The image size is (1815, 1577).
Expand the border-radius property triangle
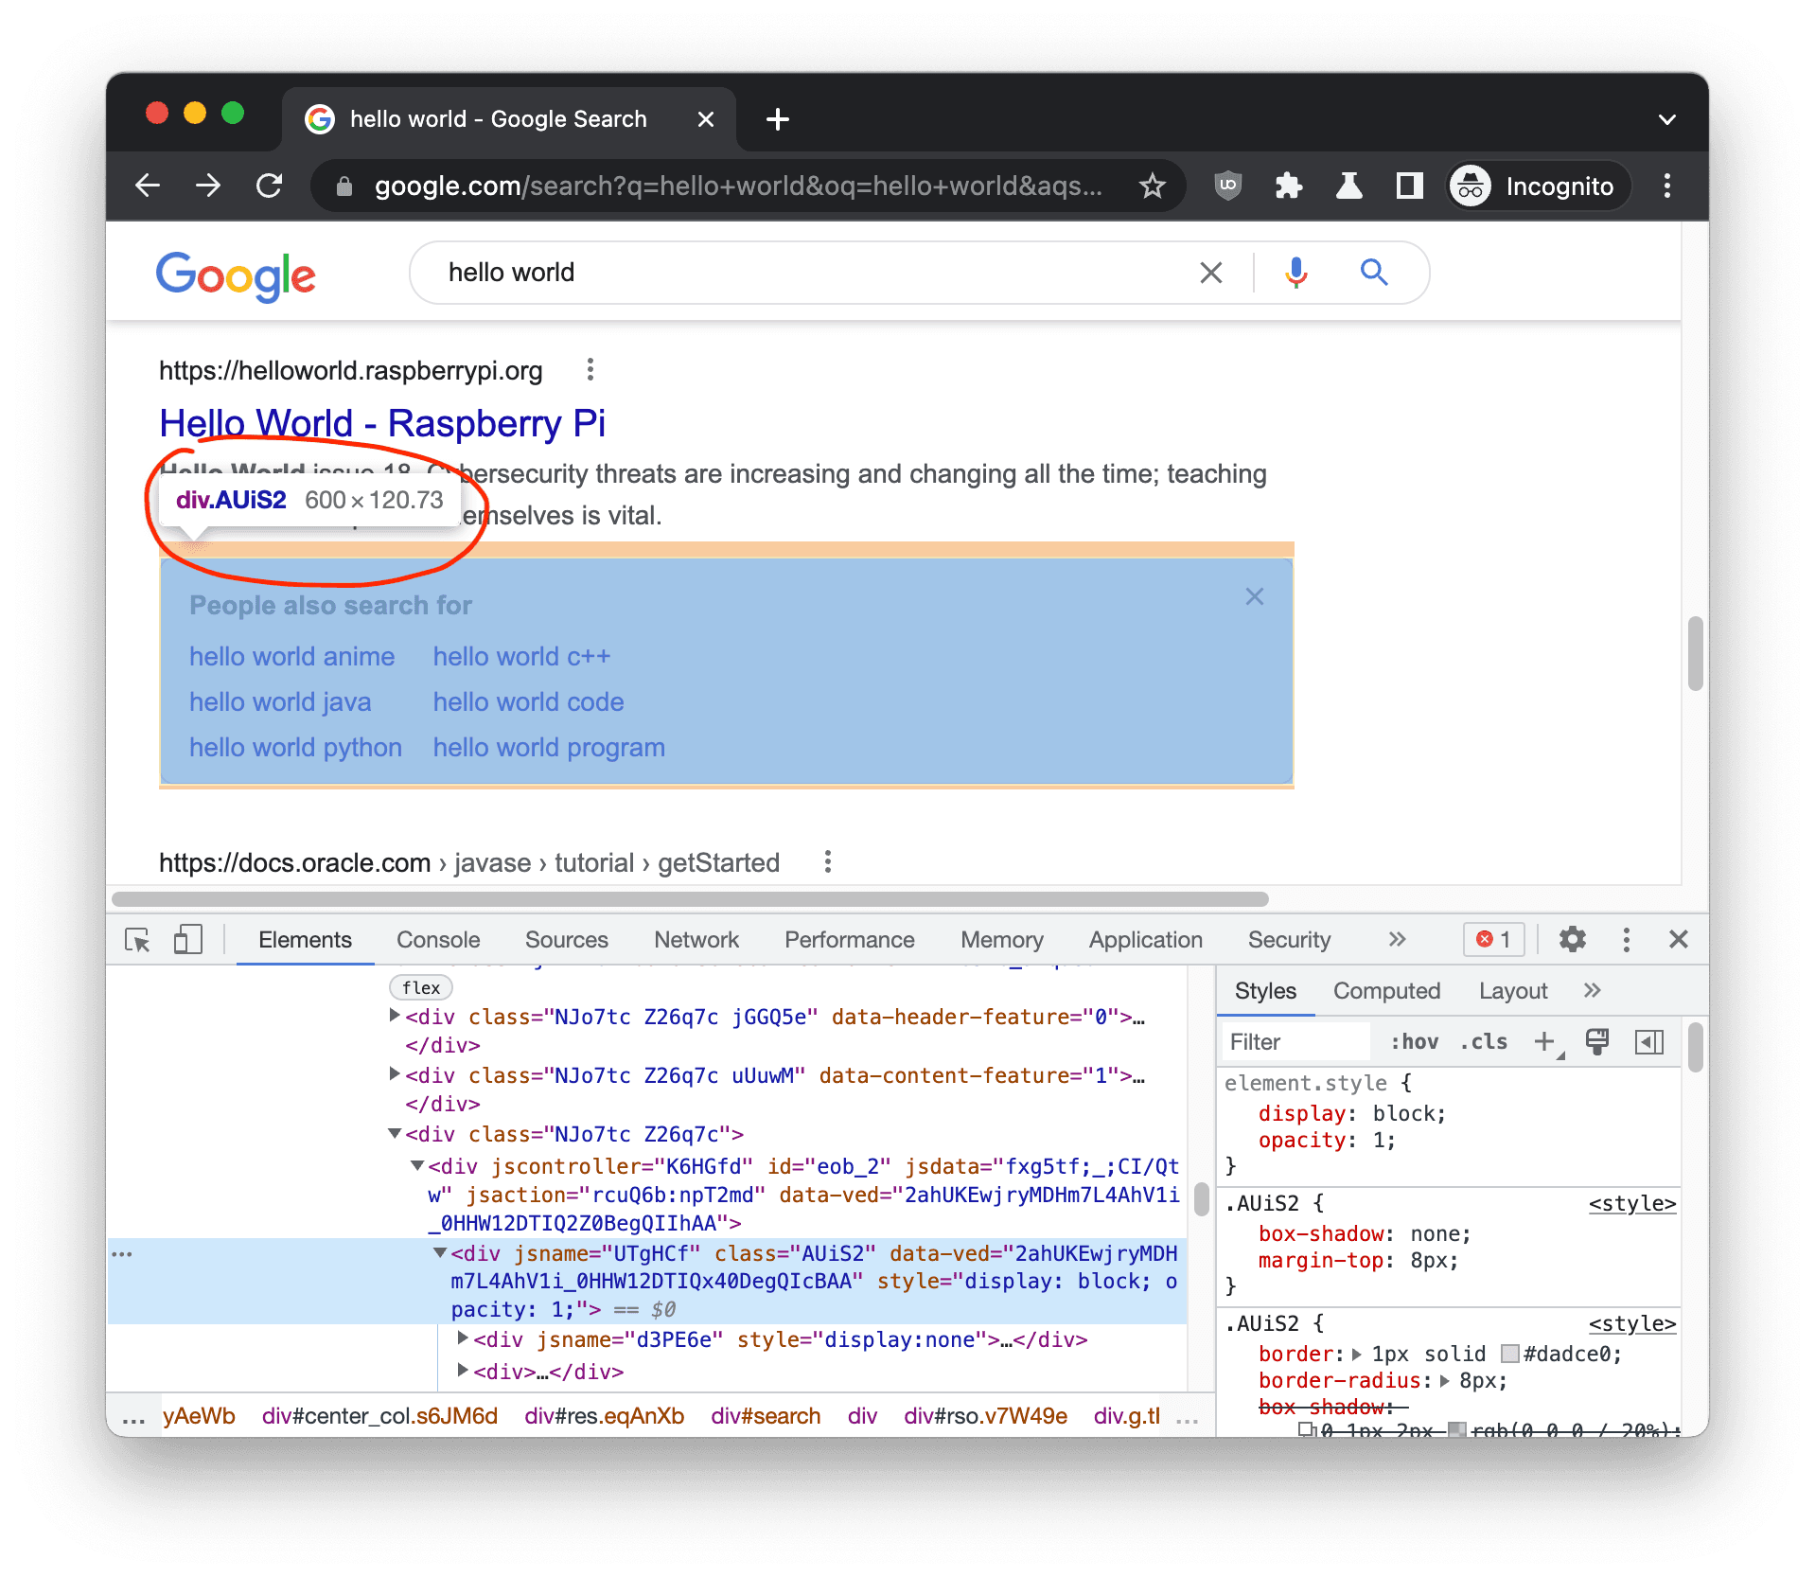click(x=1445, y=1381)
